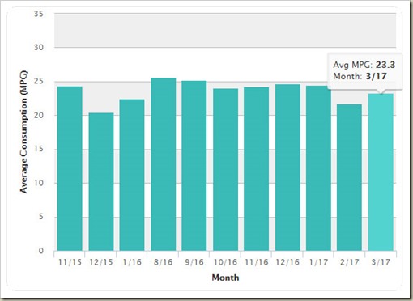413x301 pixels.
Task: Select the 10/16 month bar
Action: point(226,170)
